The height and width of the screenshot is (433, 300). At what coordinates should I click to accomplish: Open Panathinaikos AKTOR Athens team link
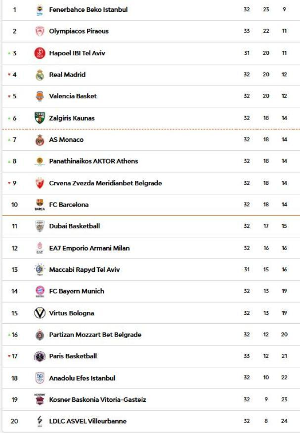coord(93,161)
